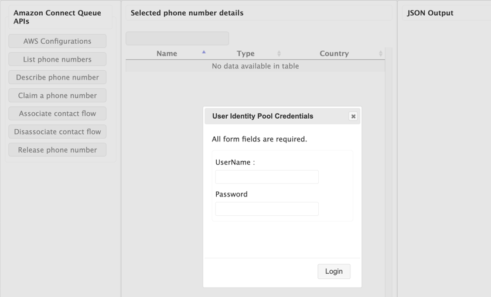Viewport: 491px width, 297px height.
Task: Focus the Password input field
Action: coord(267,209)
